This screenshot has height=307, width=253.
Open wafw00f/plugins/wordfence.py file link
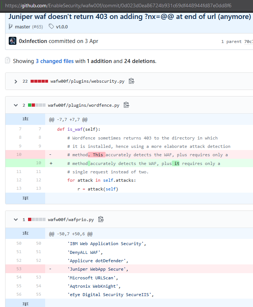point(83,105)
